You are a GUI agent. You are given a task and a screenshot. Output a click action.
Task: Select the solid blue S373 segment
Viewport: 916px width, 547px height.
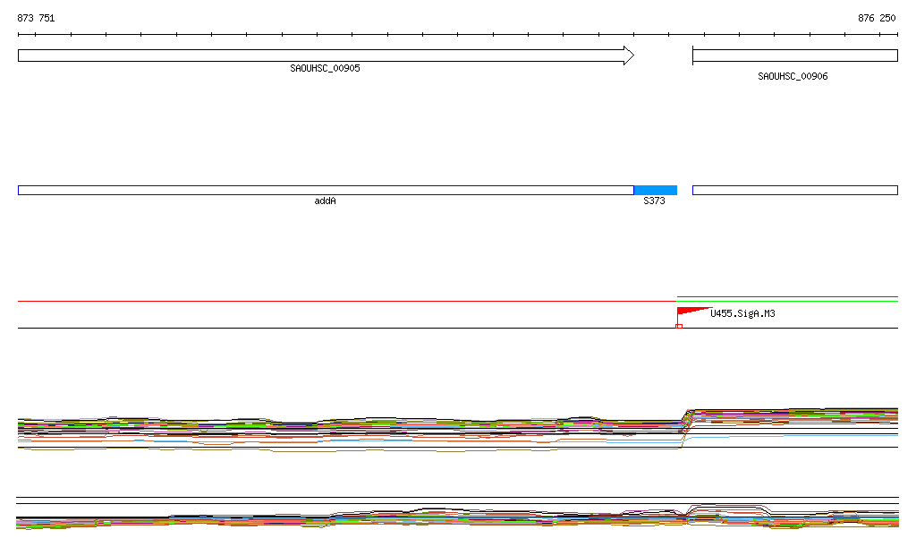pos(655,190)
